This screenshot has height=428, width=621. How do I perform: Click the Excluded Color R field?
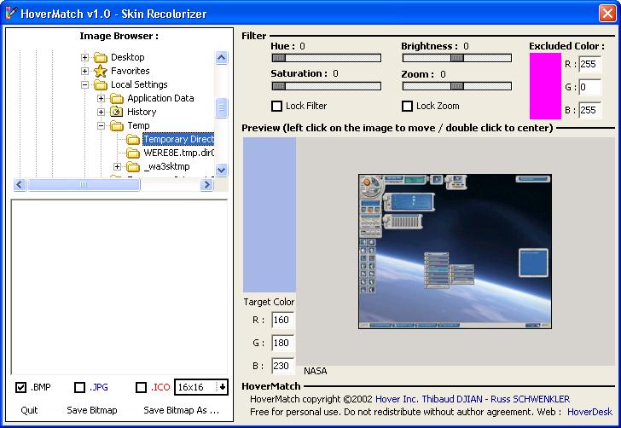[589, 64]
